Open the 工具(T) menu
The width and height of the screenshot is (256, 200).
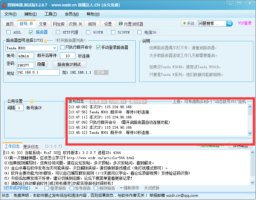click(x=51, y=14)
